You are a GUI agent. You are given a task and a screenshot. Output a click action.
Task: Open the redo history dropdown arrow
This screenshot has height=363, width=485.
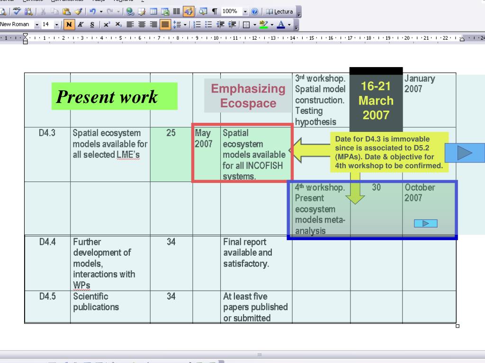118,12
